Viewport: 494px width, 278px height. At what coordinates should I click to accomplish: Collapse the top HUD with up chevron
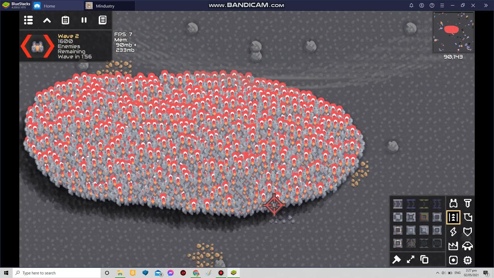(x=47, y=20)
